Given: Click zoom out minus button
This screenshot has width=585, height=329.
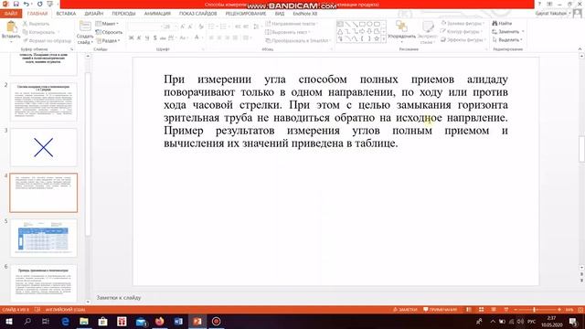Looking at the screenshot, I should pos(516,310).
